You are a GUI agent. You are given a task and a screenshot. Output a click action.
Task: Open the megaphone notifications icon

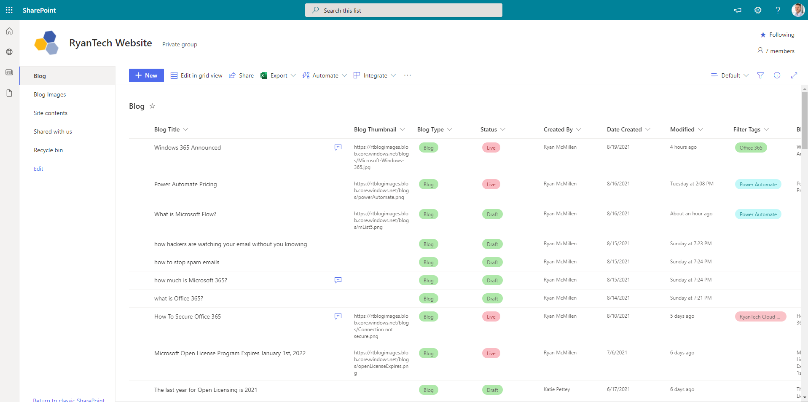738,10
